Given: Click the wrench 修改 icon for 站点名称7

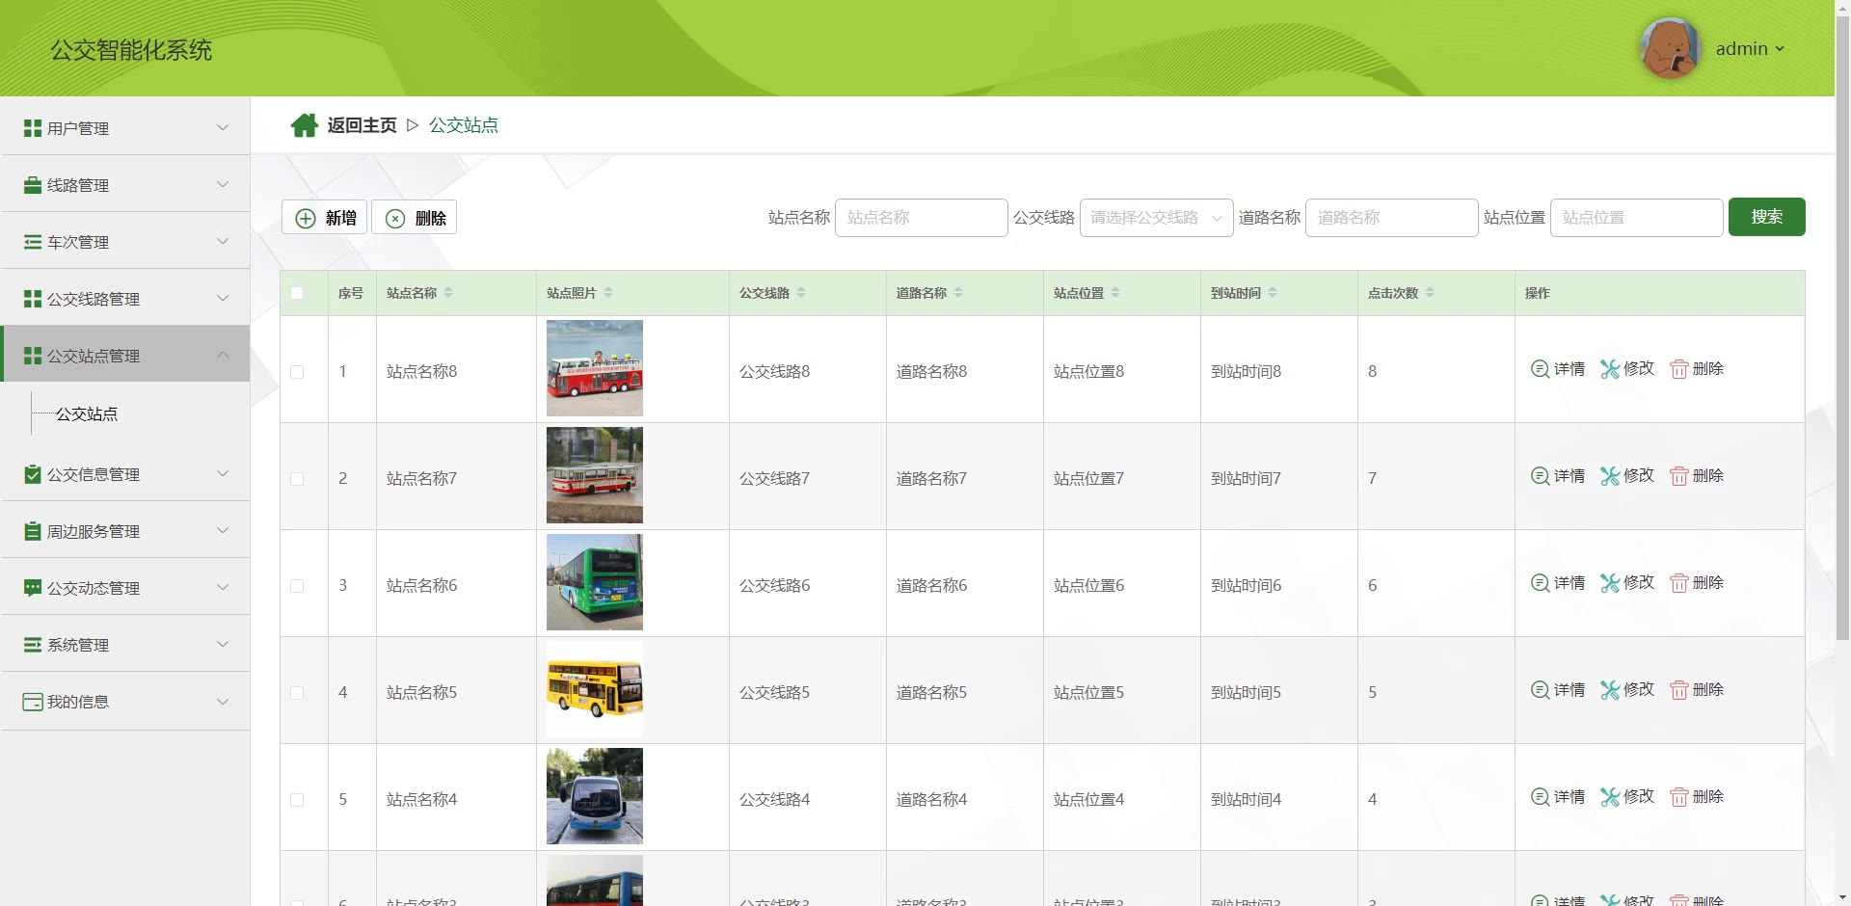Looking at the screenshot, I should point(1610,475).
